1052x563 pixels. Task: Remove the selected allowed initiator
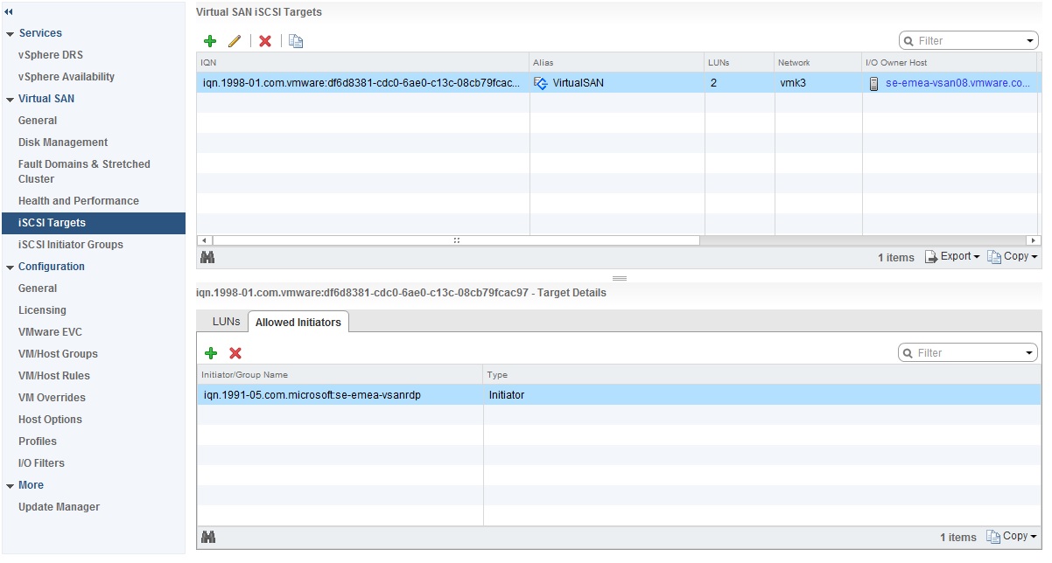tap(235, 353)
